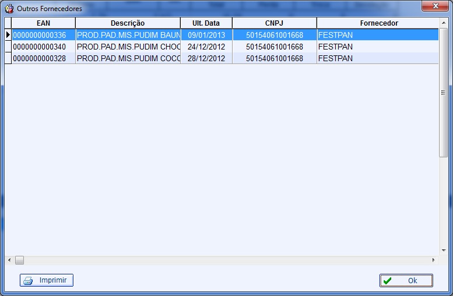Click the row indicator arrow of first row
453x296 pixels.
tap(8, 35)
